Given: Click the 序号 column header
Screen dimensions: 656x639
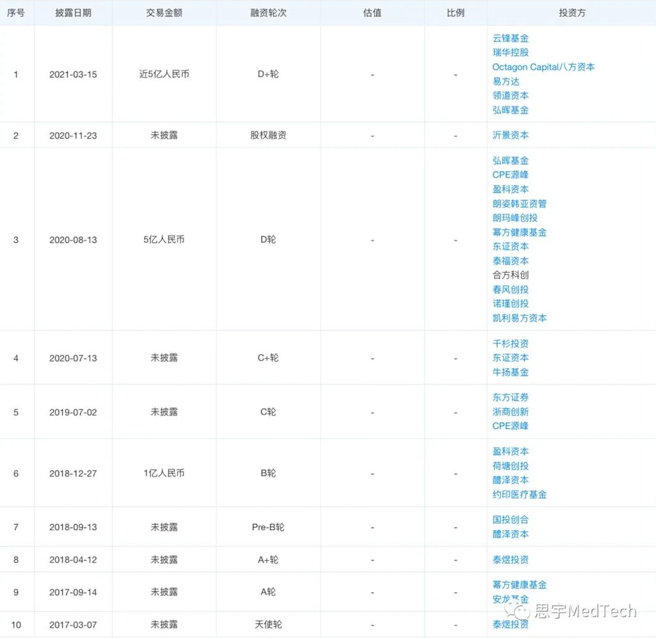Looking at the screenshot, I should 16,13.
